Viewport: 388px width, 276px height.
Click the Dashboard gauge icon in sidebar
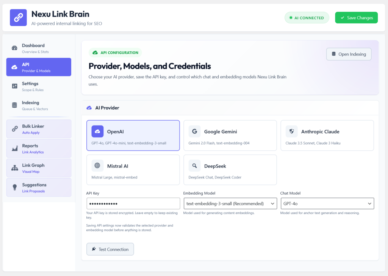pos(15,48)
